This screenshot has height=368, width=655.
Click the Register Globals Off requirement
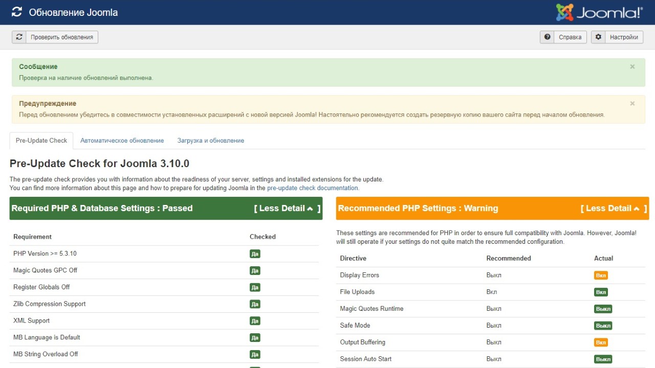point(41,287)
